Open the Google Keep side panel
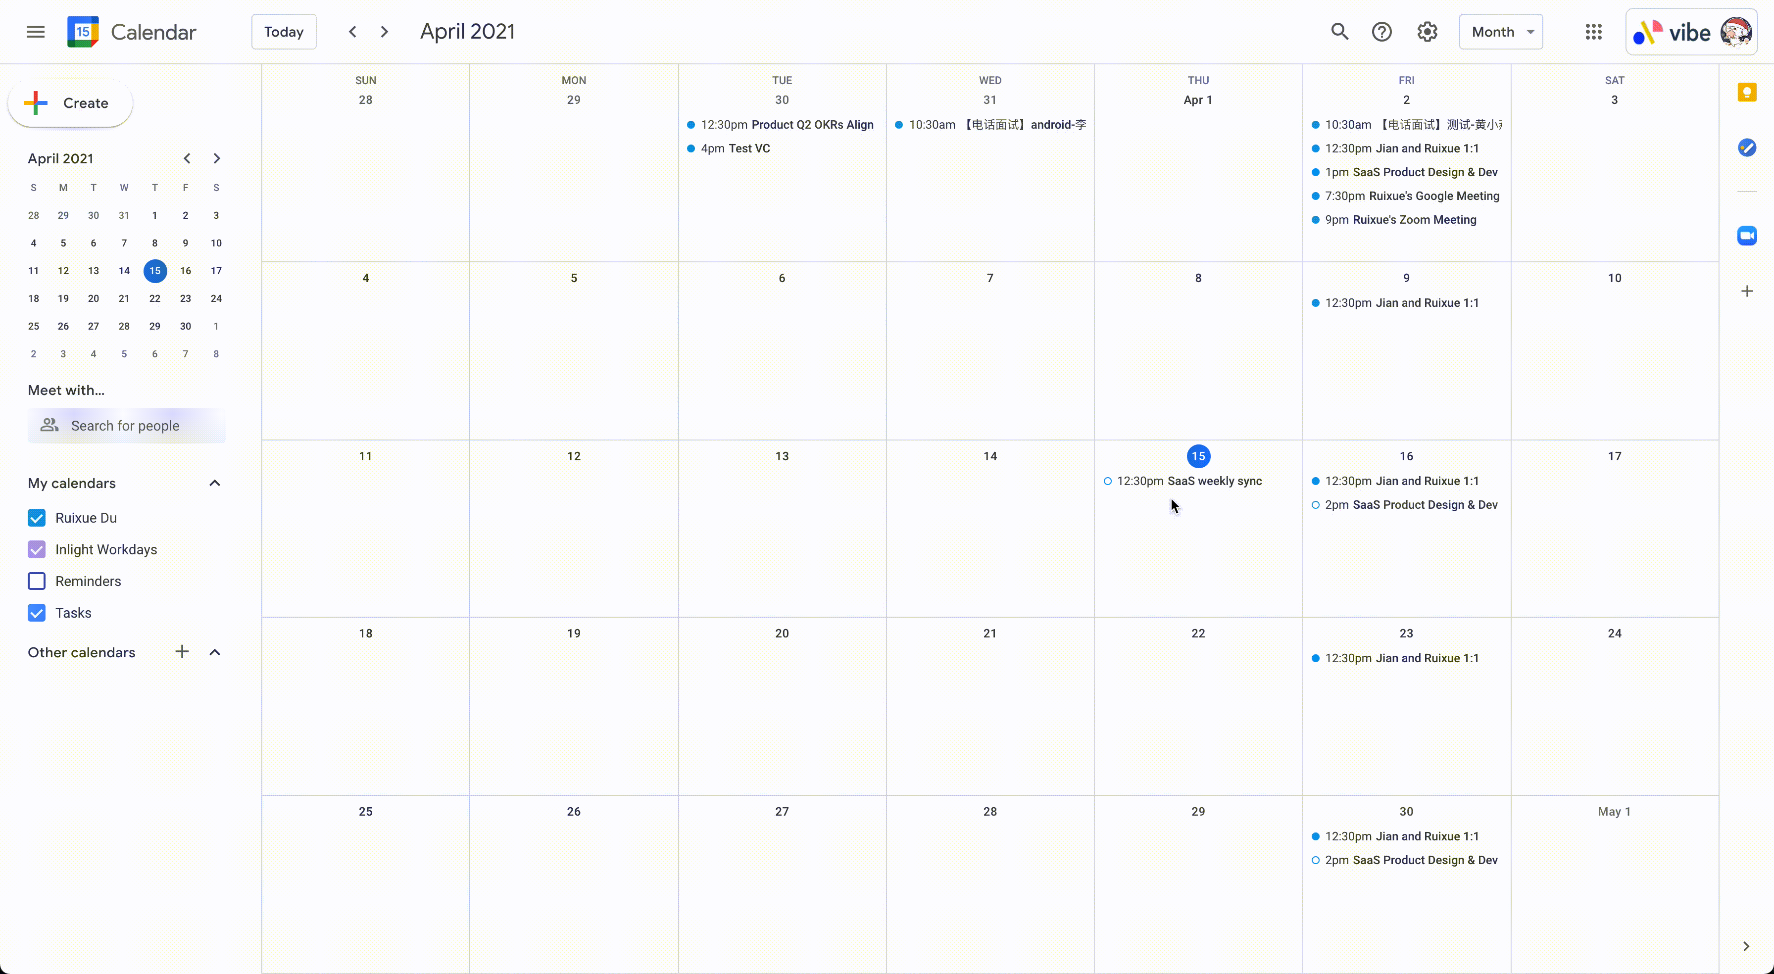 click(1748, 92)
